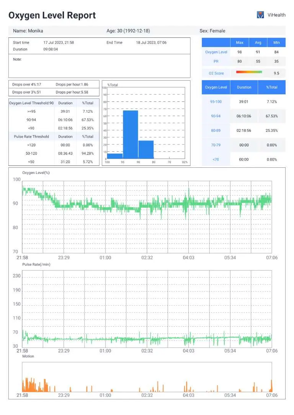The image size is (294, 415).
Task: Open the 80-89 oxygen level range row
Action: pyautogui.click(x=216, y=131)
